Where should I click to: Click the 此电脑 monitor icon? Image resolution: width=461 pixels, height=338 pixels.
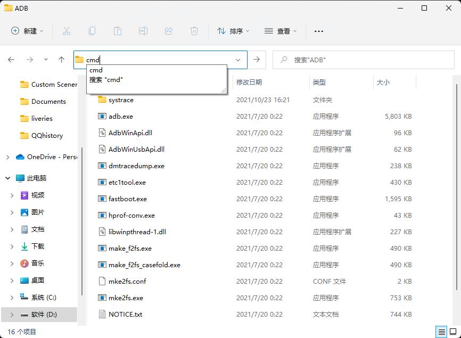[x=20, y=178]
